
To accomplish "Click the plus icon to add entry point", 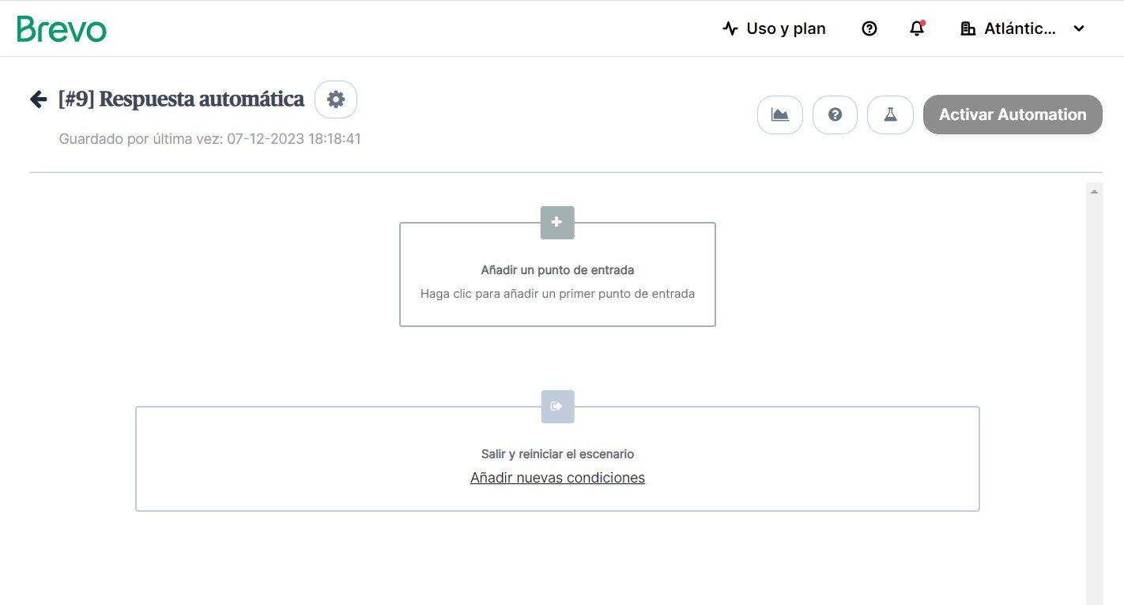I will (x=557, y=223).
